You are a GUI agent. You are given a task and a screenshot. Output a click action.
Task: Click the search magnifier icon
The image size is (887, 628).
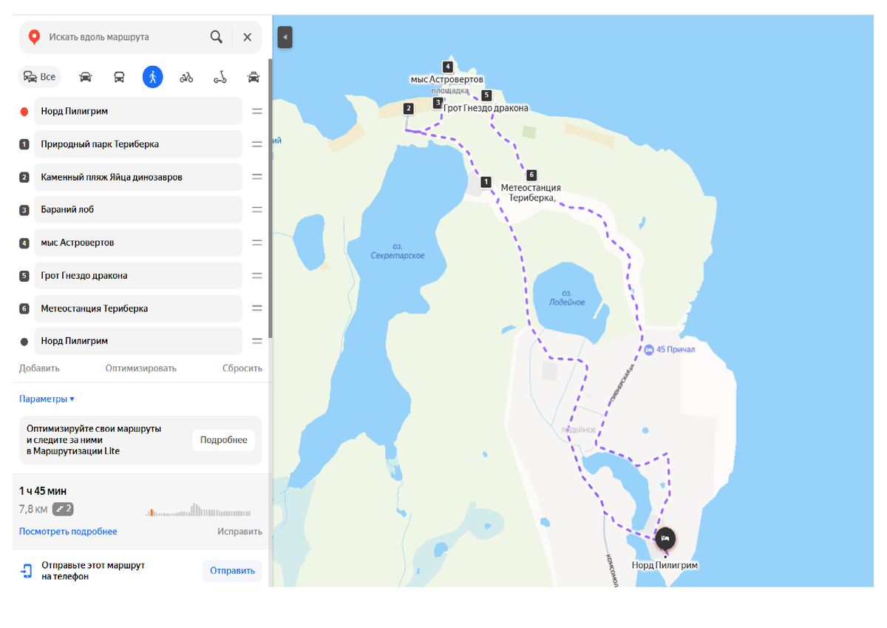[216, 37]
